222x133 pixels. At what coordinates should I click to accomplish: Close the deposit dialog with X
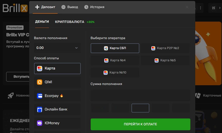187,7
